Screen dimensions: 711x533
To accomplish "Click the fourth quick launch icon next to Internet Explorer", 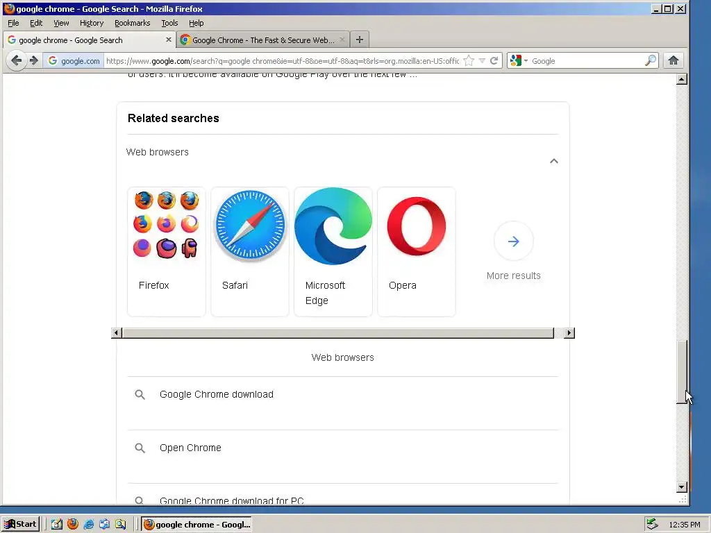I will pos(104,524).
